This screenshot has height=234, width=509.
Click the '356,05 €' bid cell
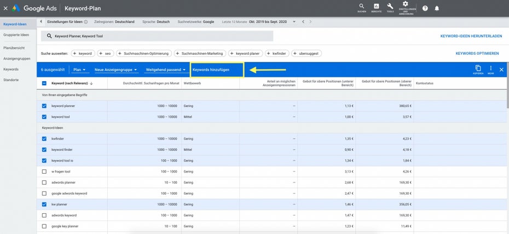pos(406,204)
